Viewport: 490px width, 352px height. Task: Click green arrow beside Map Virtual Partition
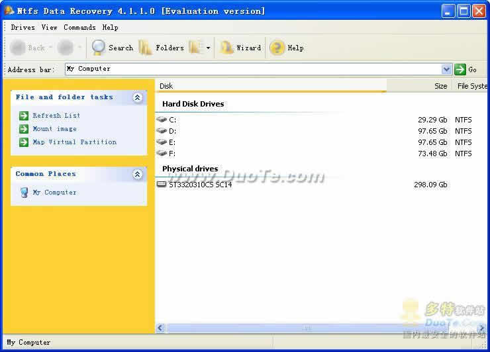[x=24, y=142]
